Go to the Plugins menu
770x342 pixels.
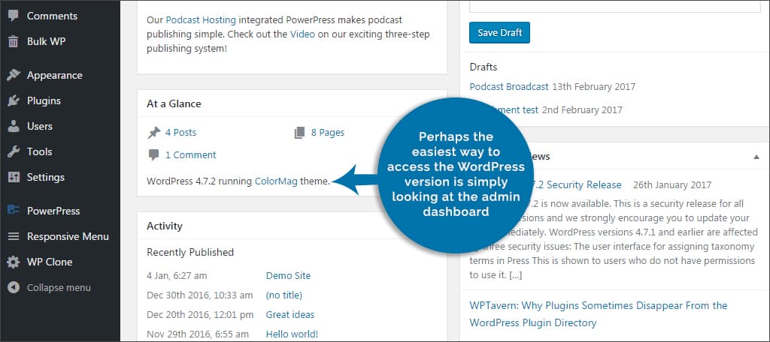point(44,101)
